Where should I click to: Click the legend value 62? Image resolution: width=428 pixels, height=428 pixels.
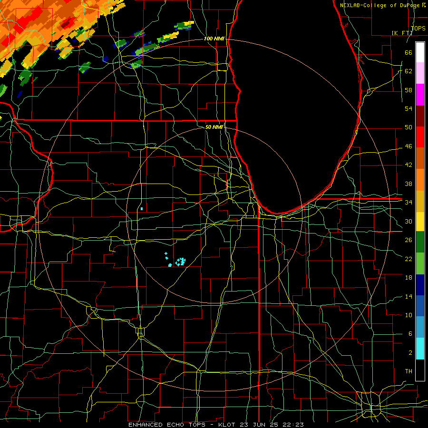click(409, 71)
